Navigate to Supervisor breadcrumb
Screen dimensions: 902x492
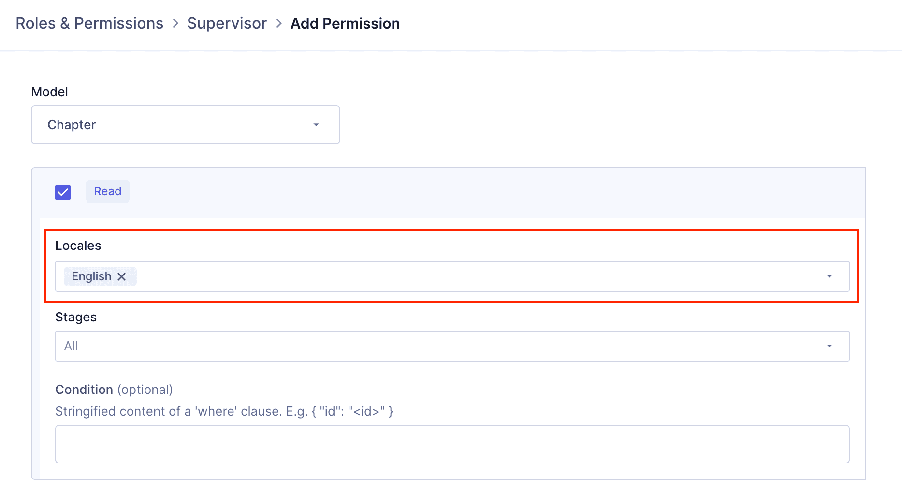click(x=227, y=24)
